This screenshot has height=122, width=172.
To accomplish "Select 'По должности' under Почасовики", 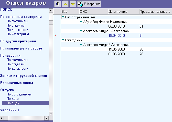I will [x=17, y=69].
